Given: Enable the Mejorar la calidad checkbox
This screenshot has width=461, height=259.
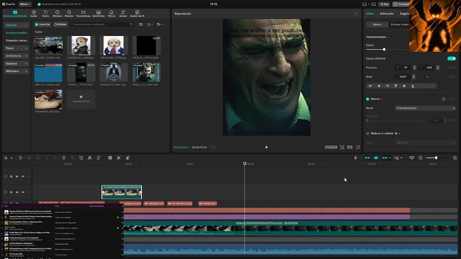Looking at the screenshot, I should click(x=368, y=133).
